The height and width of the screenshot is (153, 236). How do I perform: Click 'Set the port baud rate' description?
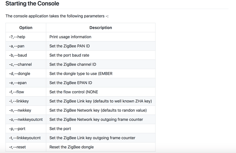point(69,55)
